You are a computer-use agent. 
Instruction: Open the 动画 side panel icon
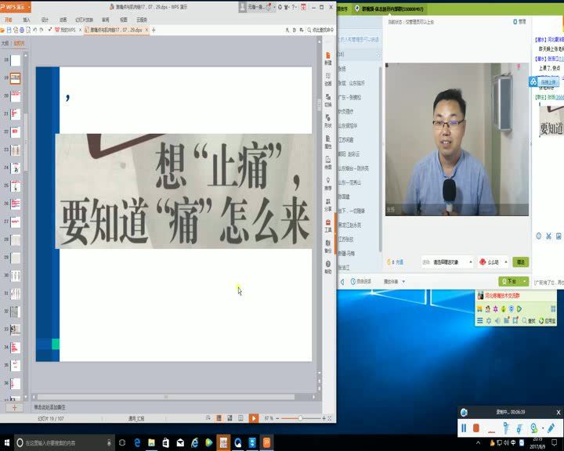(328, 79)
